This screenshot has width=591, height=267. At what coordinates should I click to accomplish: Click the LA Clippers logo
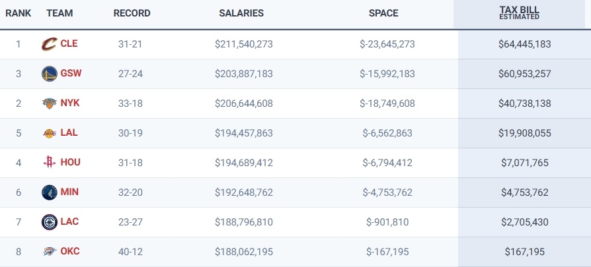(x=49, y=222)
